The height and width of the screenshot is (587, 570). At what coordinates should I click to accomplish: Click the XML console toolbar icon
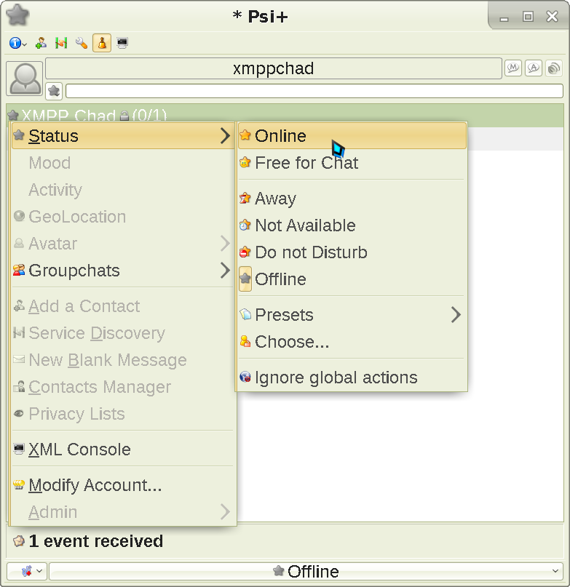point(122,44)
